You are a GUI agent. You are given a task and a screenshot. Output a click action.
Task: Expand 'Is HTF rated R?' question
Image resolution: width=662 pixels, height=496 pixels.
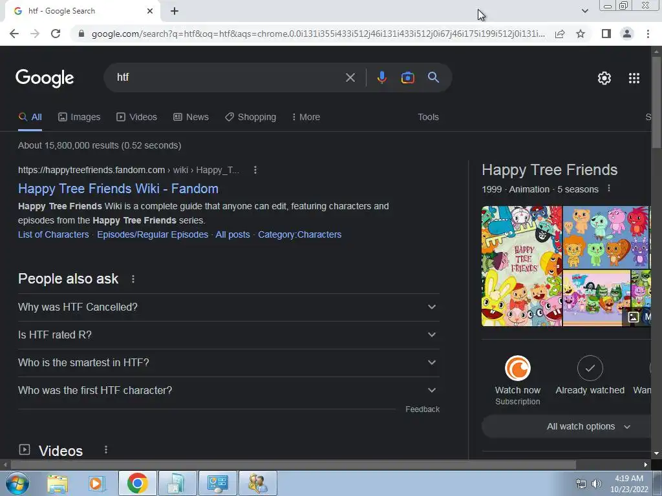click(229, 335)
